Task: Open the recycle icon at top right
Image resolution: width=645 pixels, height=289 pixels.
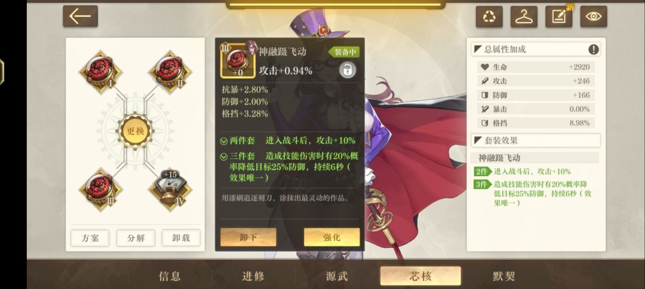Action: pos(489,17)
